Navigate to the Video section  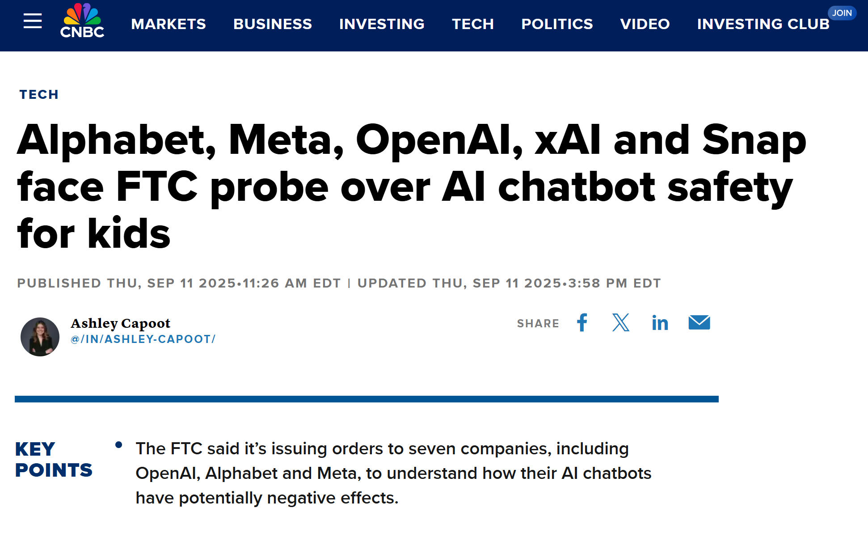[645, 24]
